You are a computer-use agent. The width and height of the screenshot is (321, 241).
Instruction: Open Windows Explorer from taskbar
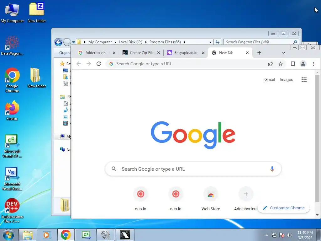point(28,235)
